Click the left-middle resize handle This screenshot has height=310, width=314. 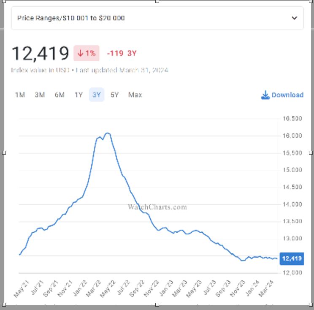click(4, 152)
